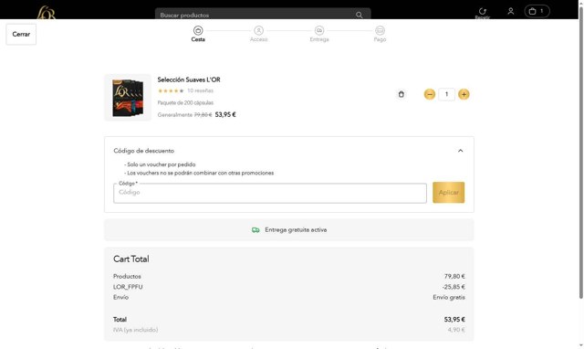Viewport: 584px width, 349px height.
Task: Select the Acceso checkout step
Action: pos(258,34)
